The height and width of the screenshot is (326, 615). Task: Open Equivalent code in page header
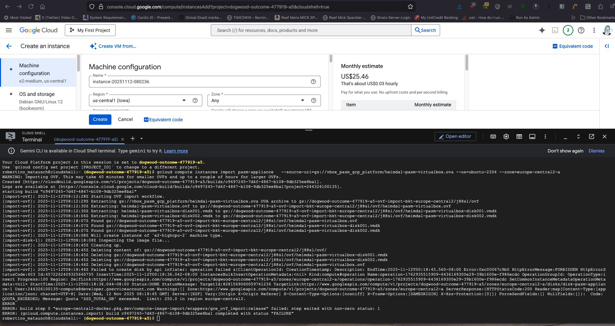[x=573, y=46]
